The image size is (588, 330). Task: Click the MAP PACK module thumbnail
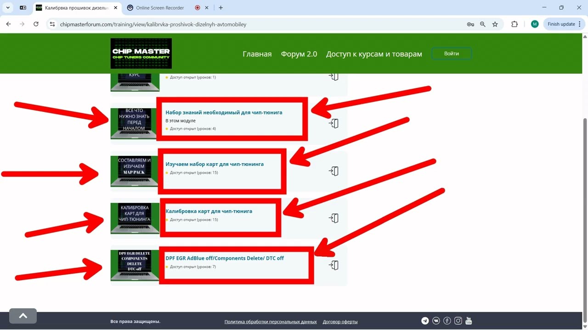click(x=135, y=171)
